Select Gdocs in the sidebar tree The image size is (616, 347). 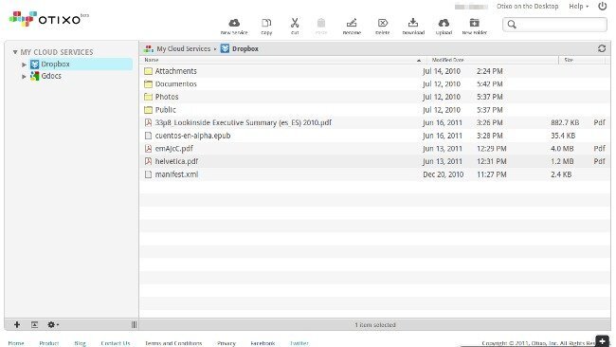coord(51,76)
